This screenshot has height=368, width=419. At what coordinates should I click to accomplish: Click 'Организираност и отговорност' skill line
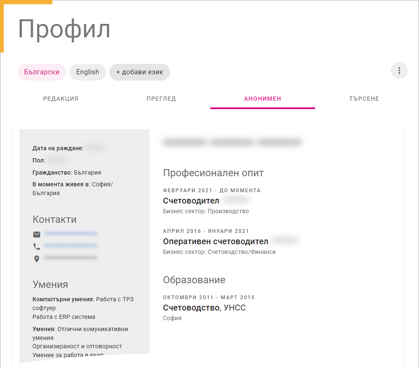77,346
